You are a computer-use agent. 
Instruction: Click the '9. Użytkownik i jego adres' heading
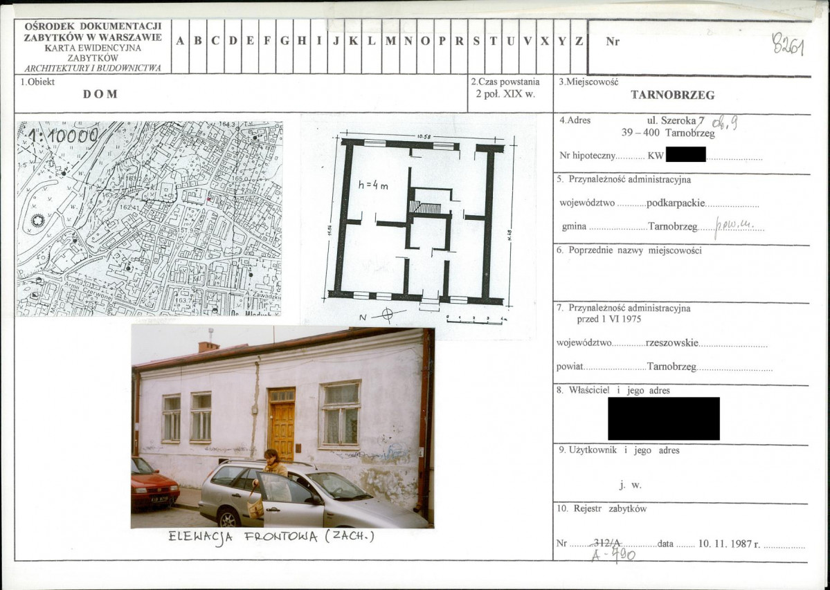pyautogui.click(x=619, y=450)
